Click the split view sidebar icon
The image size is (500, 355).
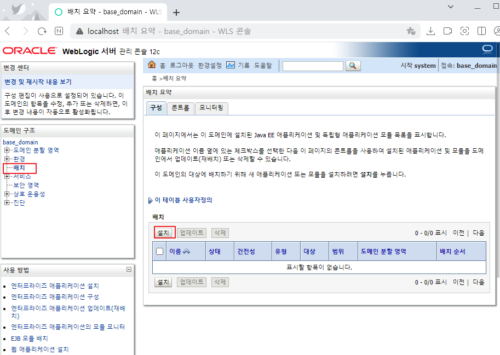tap(481, 31)
